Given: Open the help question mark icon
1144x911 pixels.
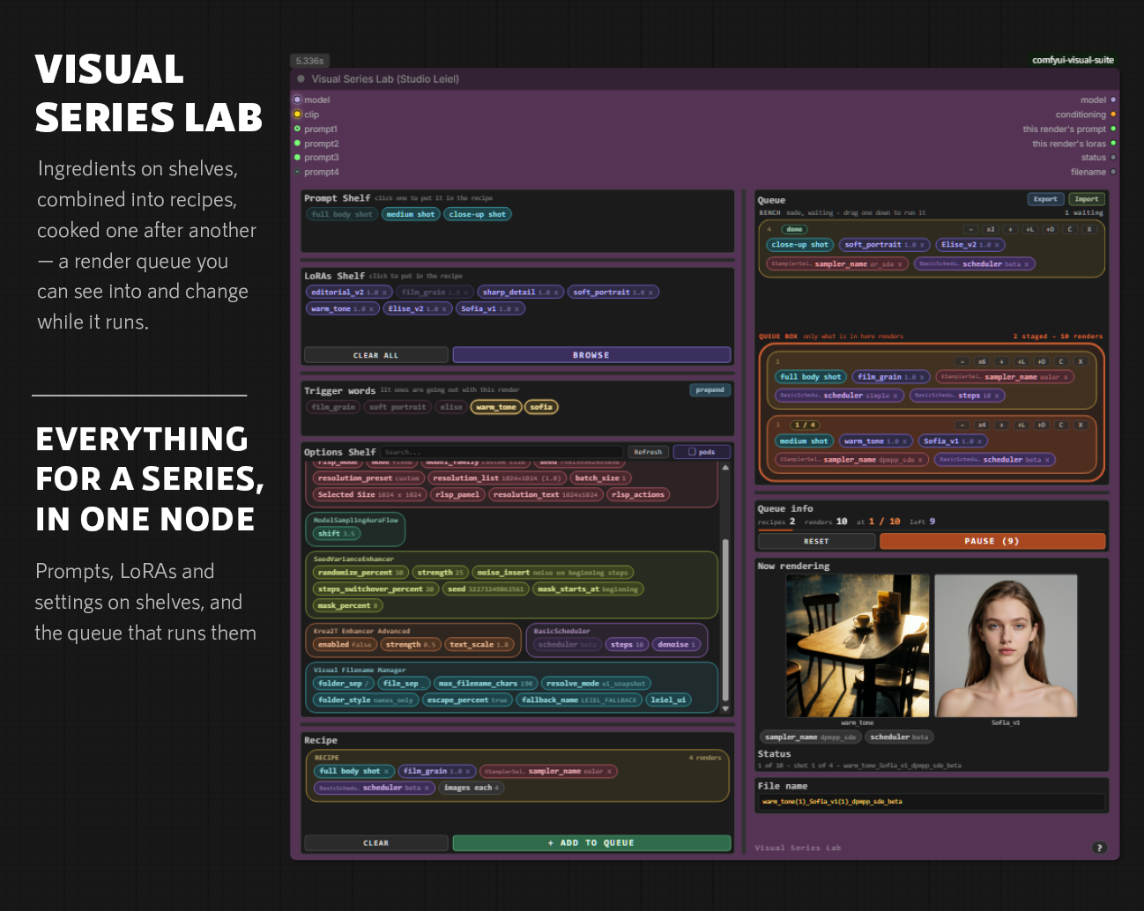Looking at the screenshot, I should click(x=1099, y=848).
